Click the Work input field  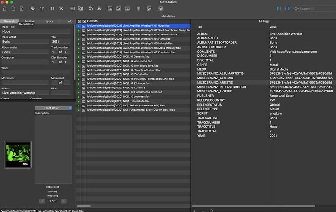pos(36,72)
